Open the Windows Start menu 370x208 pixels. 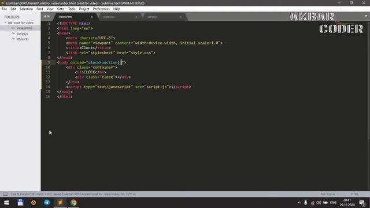click(6, 203)
